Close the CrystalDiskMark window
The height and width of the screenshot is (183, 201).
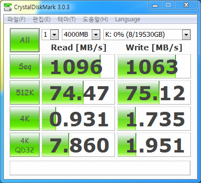click(x=186, y=5)
